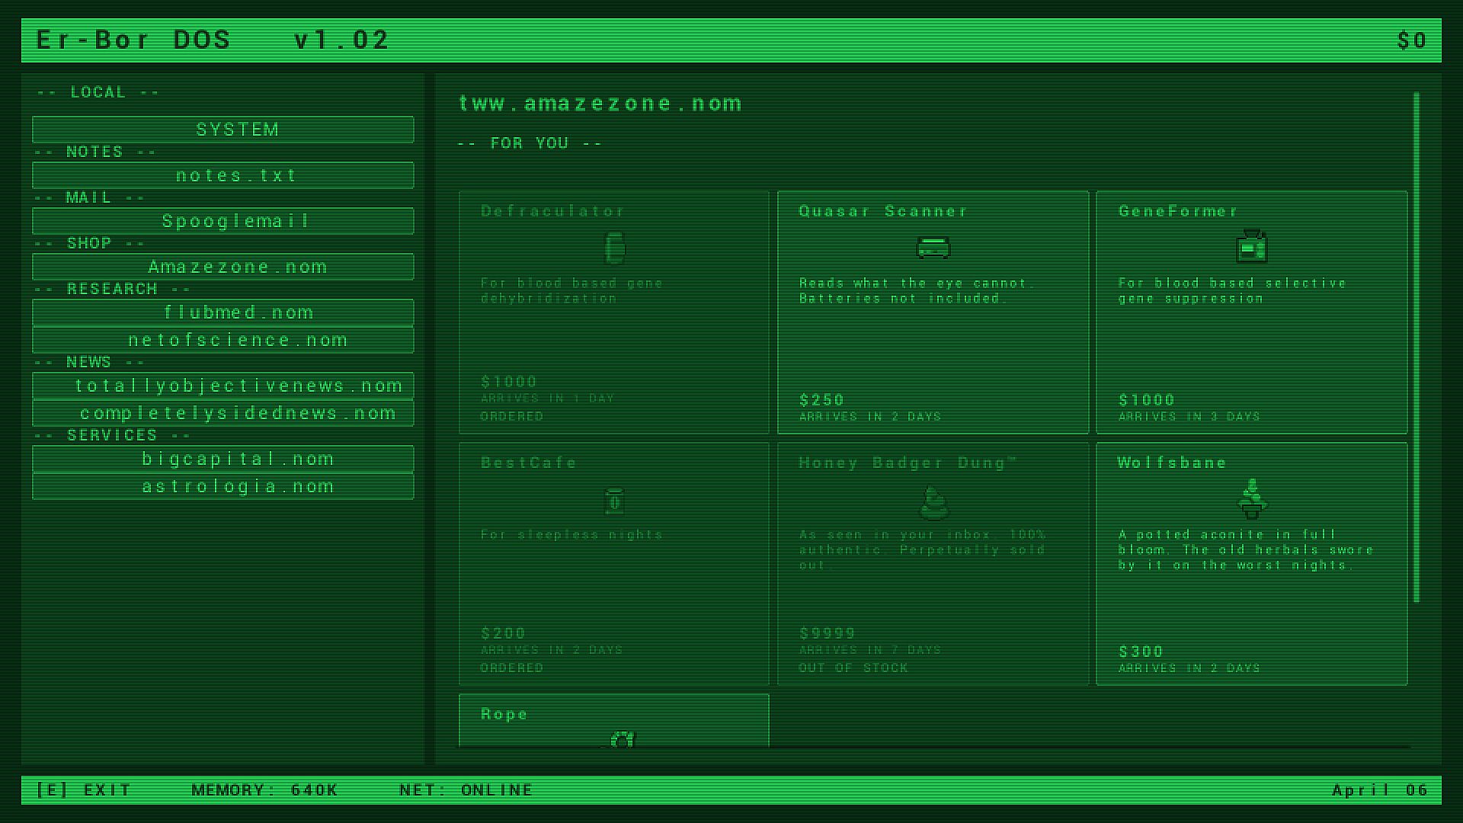Click MEMORY: 640K status

point(264,790)
